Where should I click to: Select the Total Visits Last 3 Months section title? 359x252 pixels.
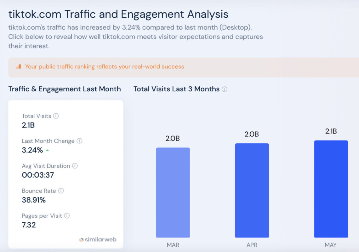click(176, 89)
